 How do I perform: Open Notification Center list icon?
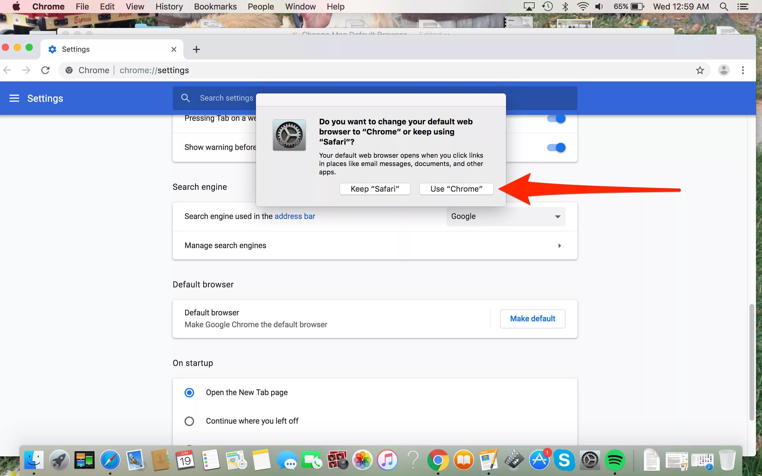(743, 6)
